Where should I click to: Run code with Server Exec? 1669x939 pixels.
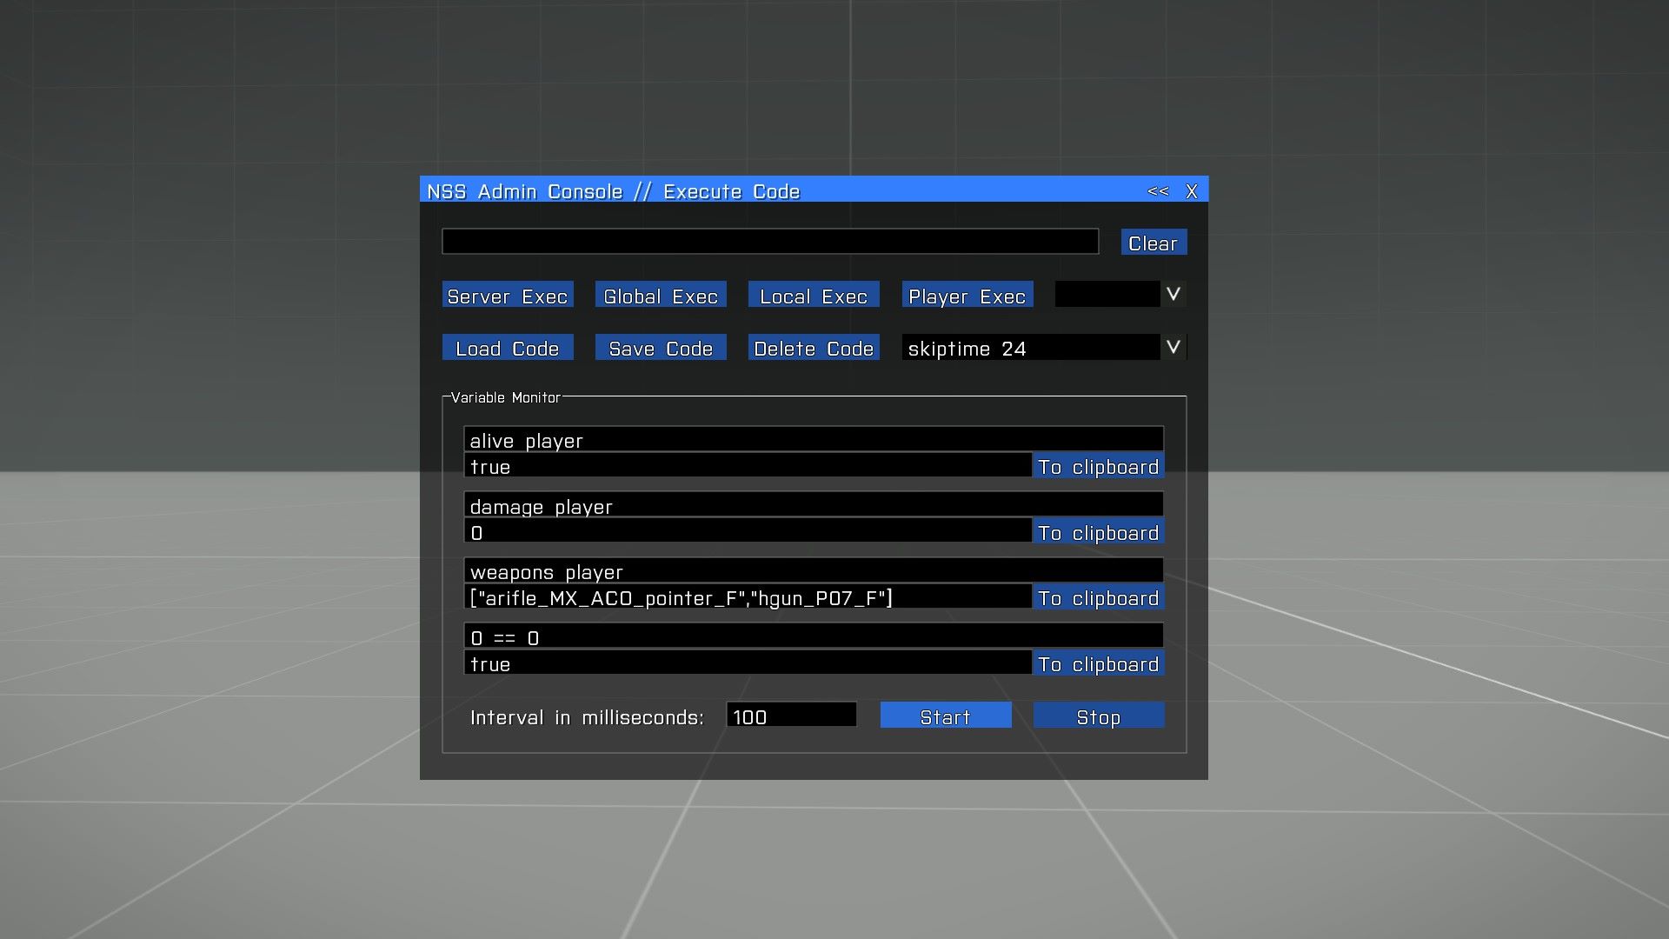508,296
